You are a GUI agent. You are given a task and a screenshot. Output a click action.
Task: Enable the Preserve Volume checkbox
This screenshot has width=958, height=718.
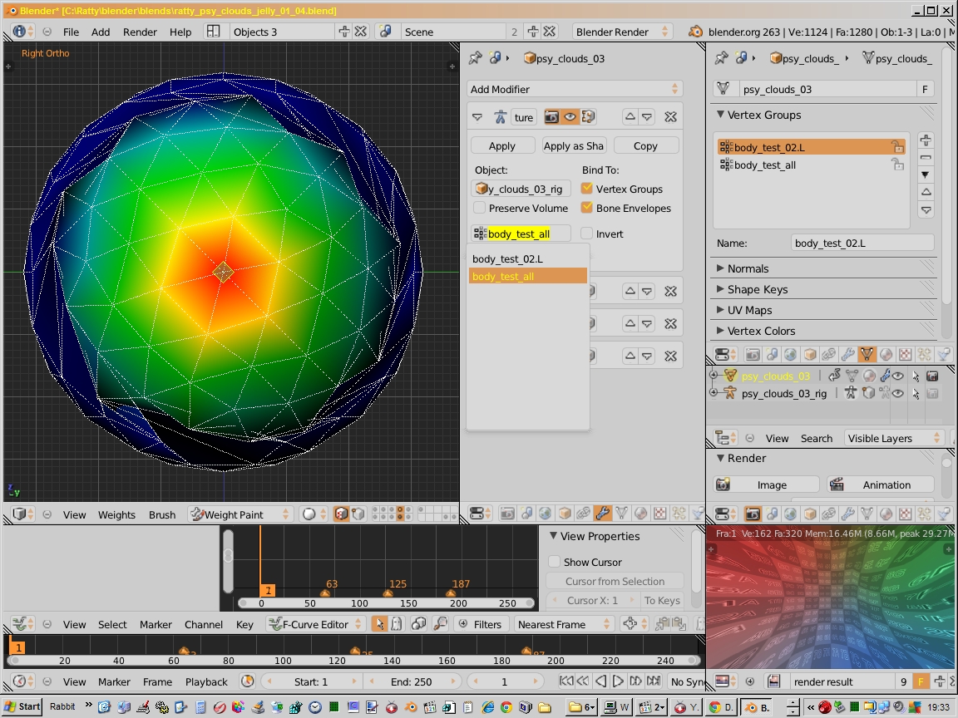[480, 209]
